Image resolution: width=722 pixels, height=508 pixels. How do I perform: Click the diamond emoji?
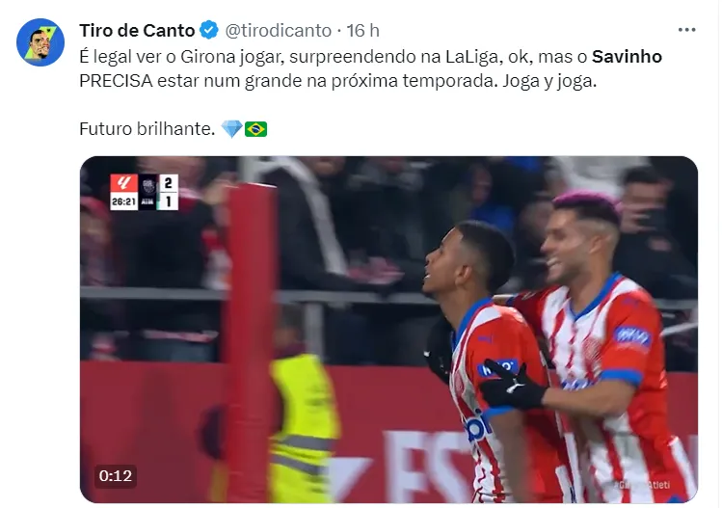tap(231, 129)
